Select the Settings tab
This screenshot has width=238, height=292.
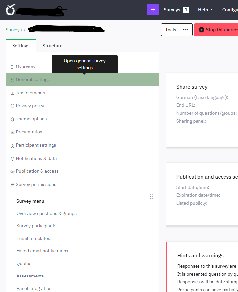(21, 46)
